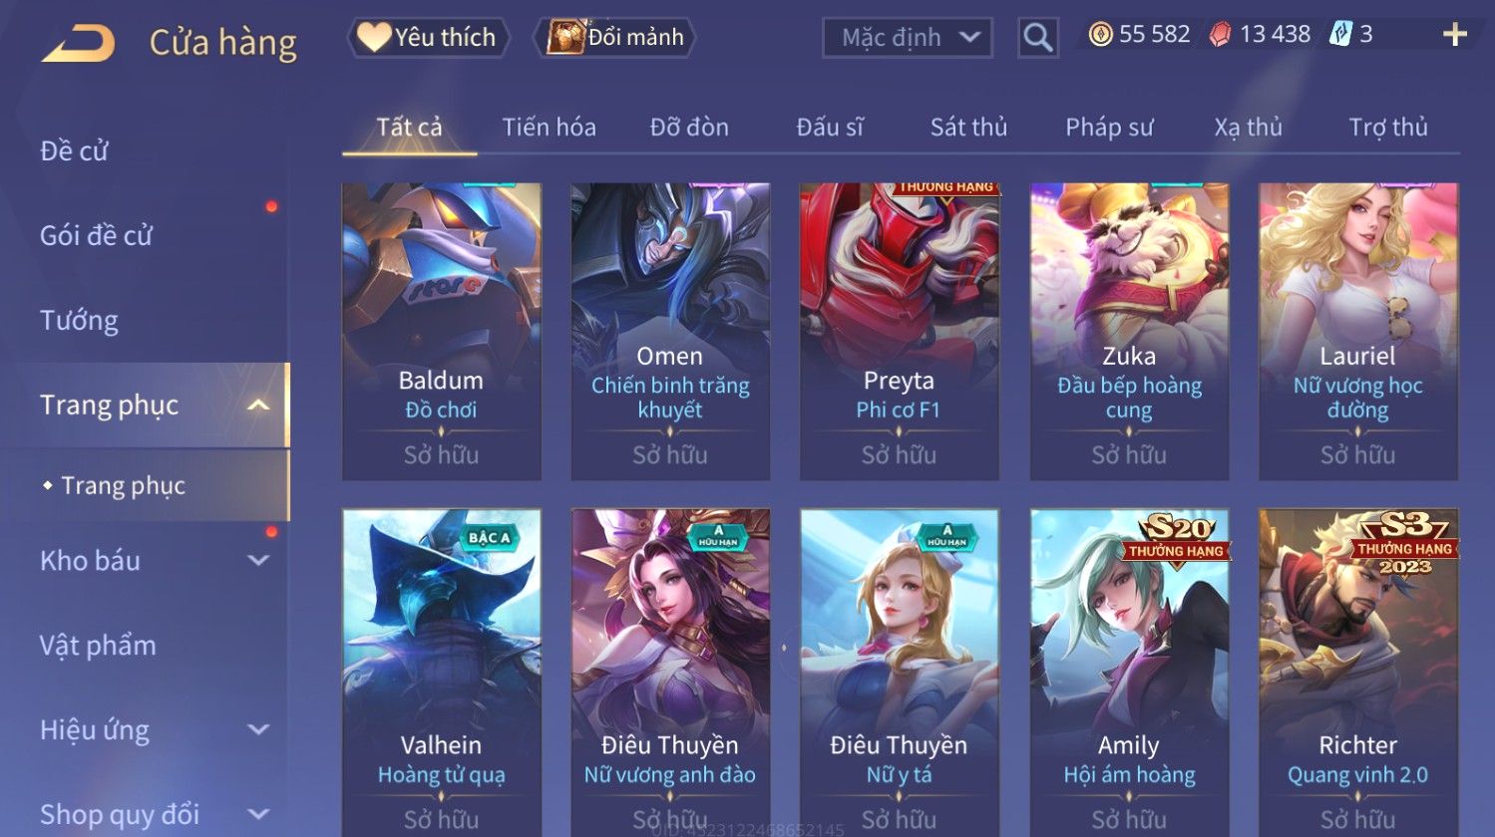Click the red ruby currency icon
This screenshot has width=1495, height=837.
coord(1221,35)
